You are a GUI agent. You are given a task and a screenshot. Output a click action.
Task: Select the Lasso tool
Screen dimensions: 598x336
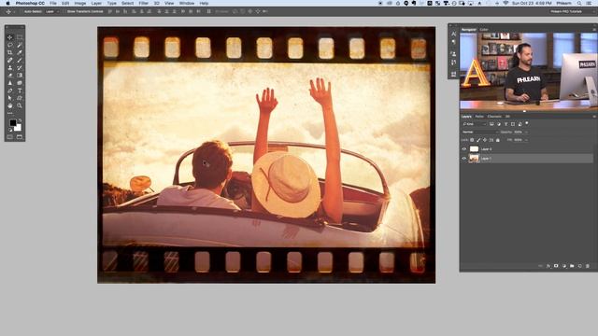point(10,45)
